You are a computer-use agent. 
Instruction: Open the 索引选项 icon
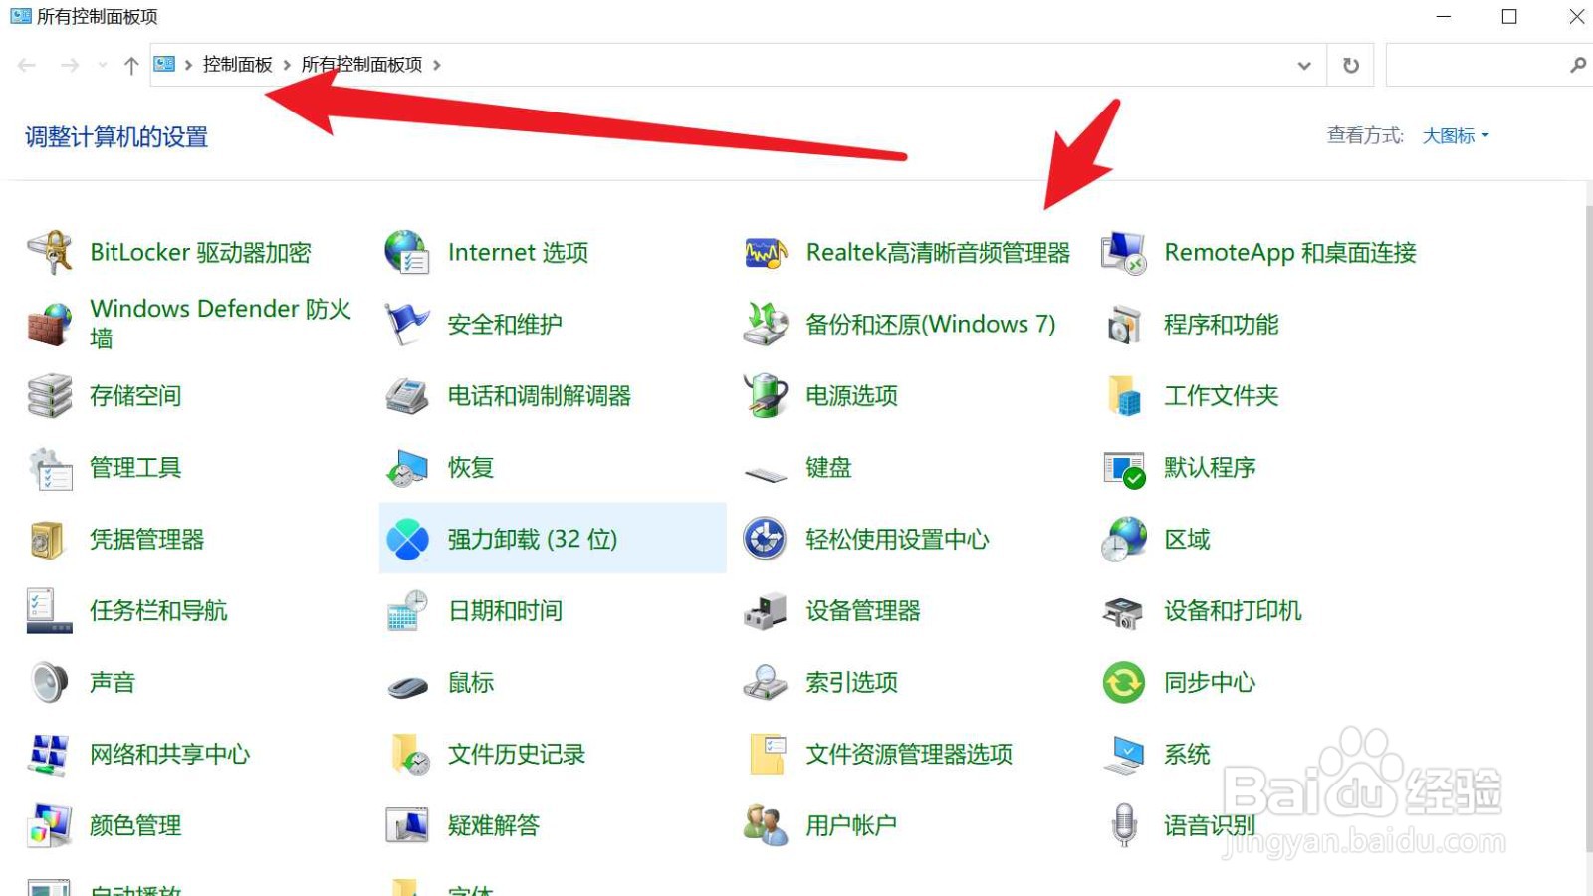point(766,682)
